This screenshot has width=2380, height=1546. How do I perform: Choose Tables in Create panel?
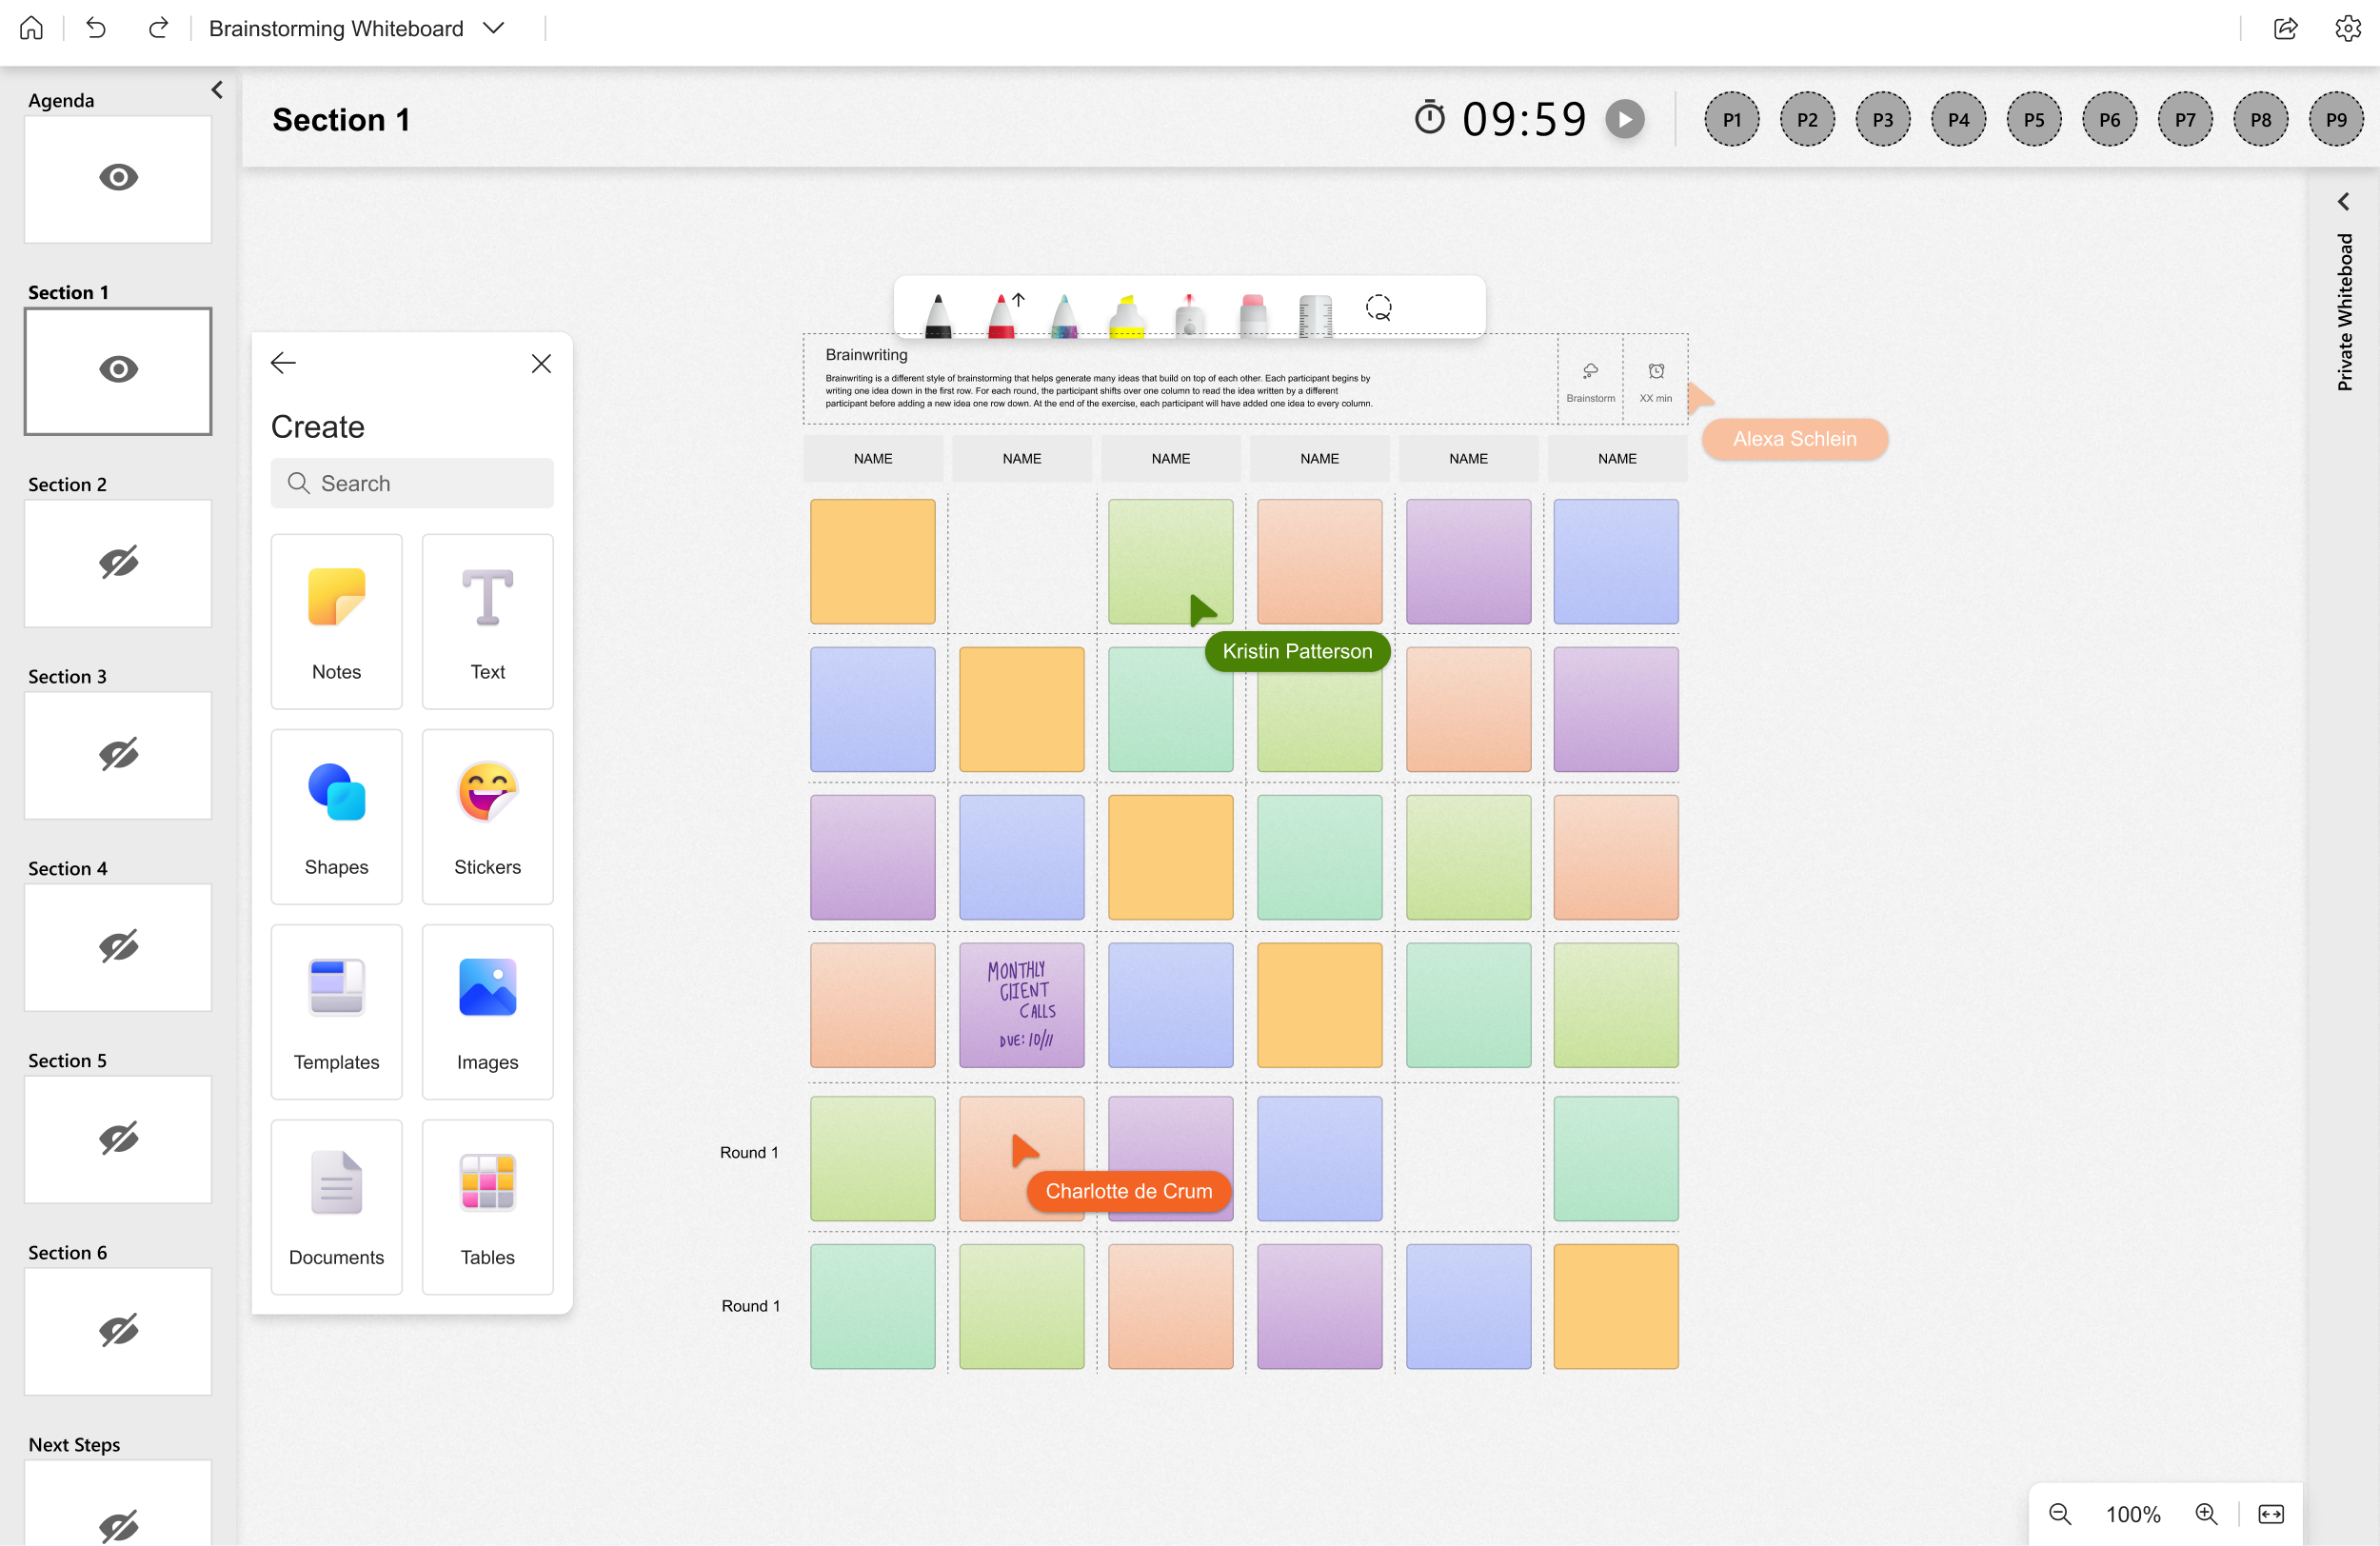point(487,1207)
